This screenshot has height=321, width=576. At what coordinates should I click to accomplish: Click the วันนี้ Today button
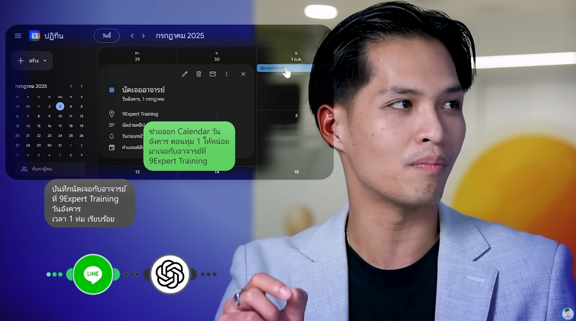pyautogui.click(x=106, y=35)
